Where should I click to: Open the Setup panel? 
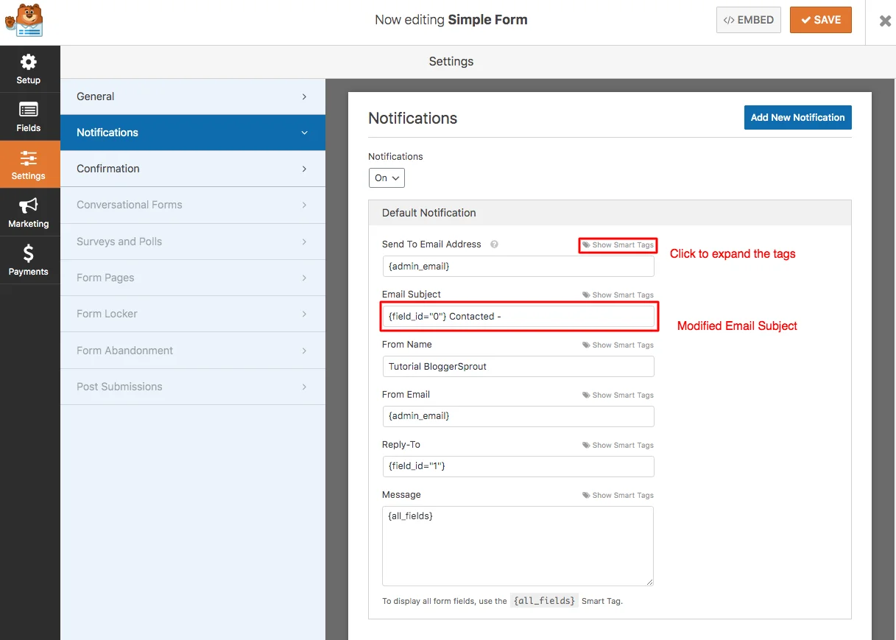tap(29, 68)
